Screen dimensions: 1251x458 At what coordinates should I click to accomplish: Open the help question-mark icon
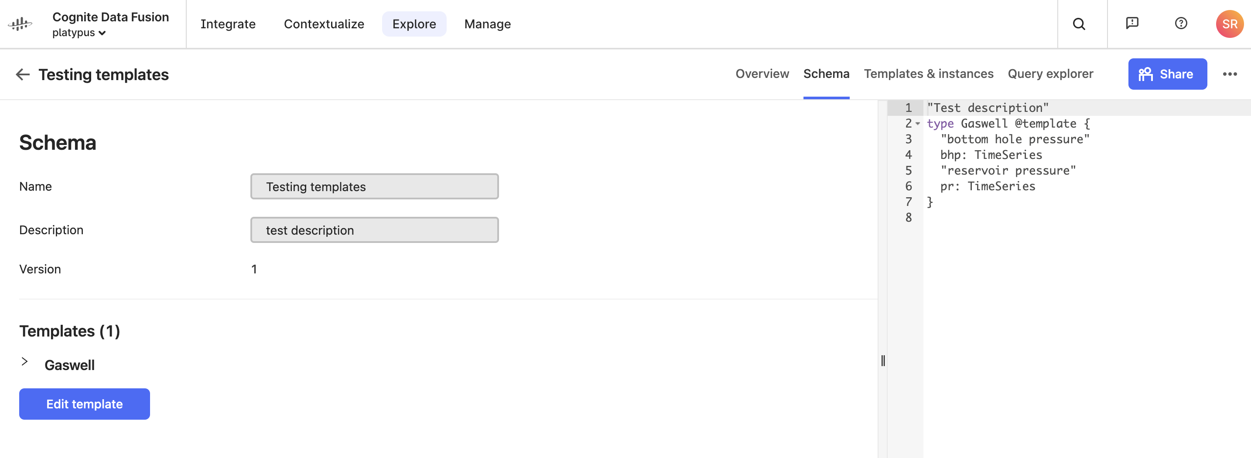(1181, 23)
